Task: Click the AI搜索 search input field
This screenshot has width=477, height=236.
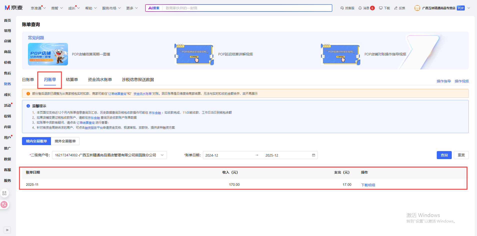Action: click(x=246, y=8)
